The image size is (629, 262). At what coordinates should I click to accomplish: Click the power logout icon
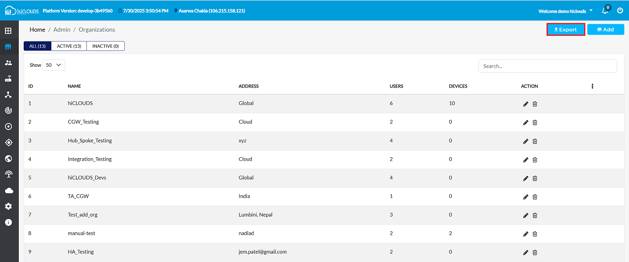(x=620, y=10)
